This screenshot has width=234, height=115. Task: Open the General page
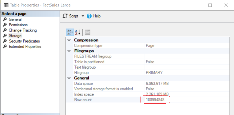tap(15, 20)
